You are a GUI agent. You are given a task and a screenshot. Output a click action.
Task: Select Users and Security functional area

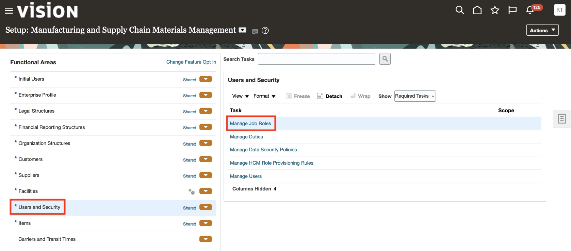coord(39,207)
